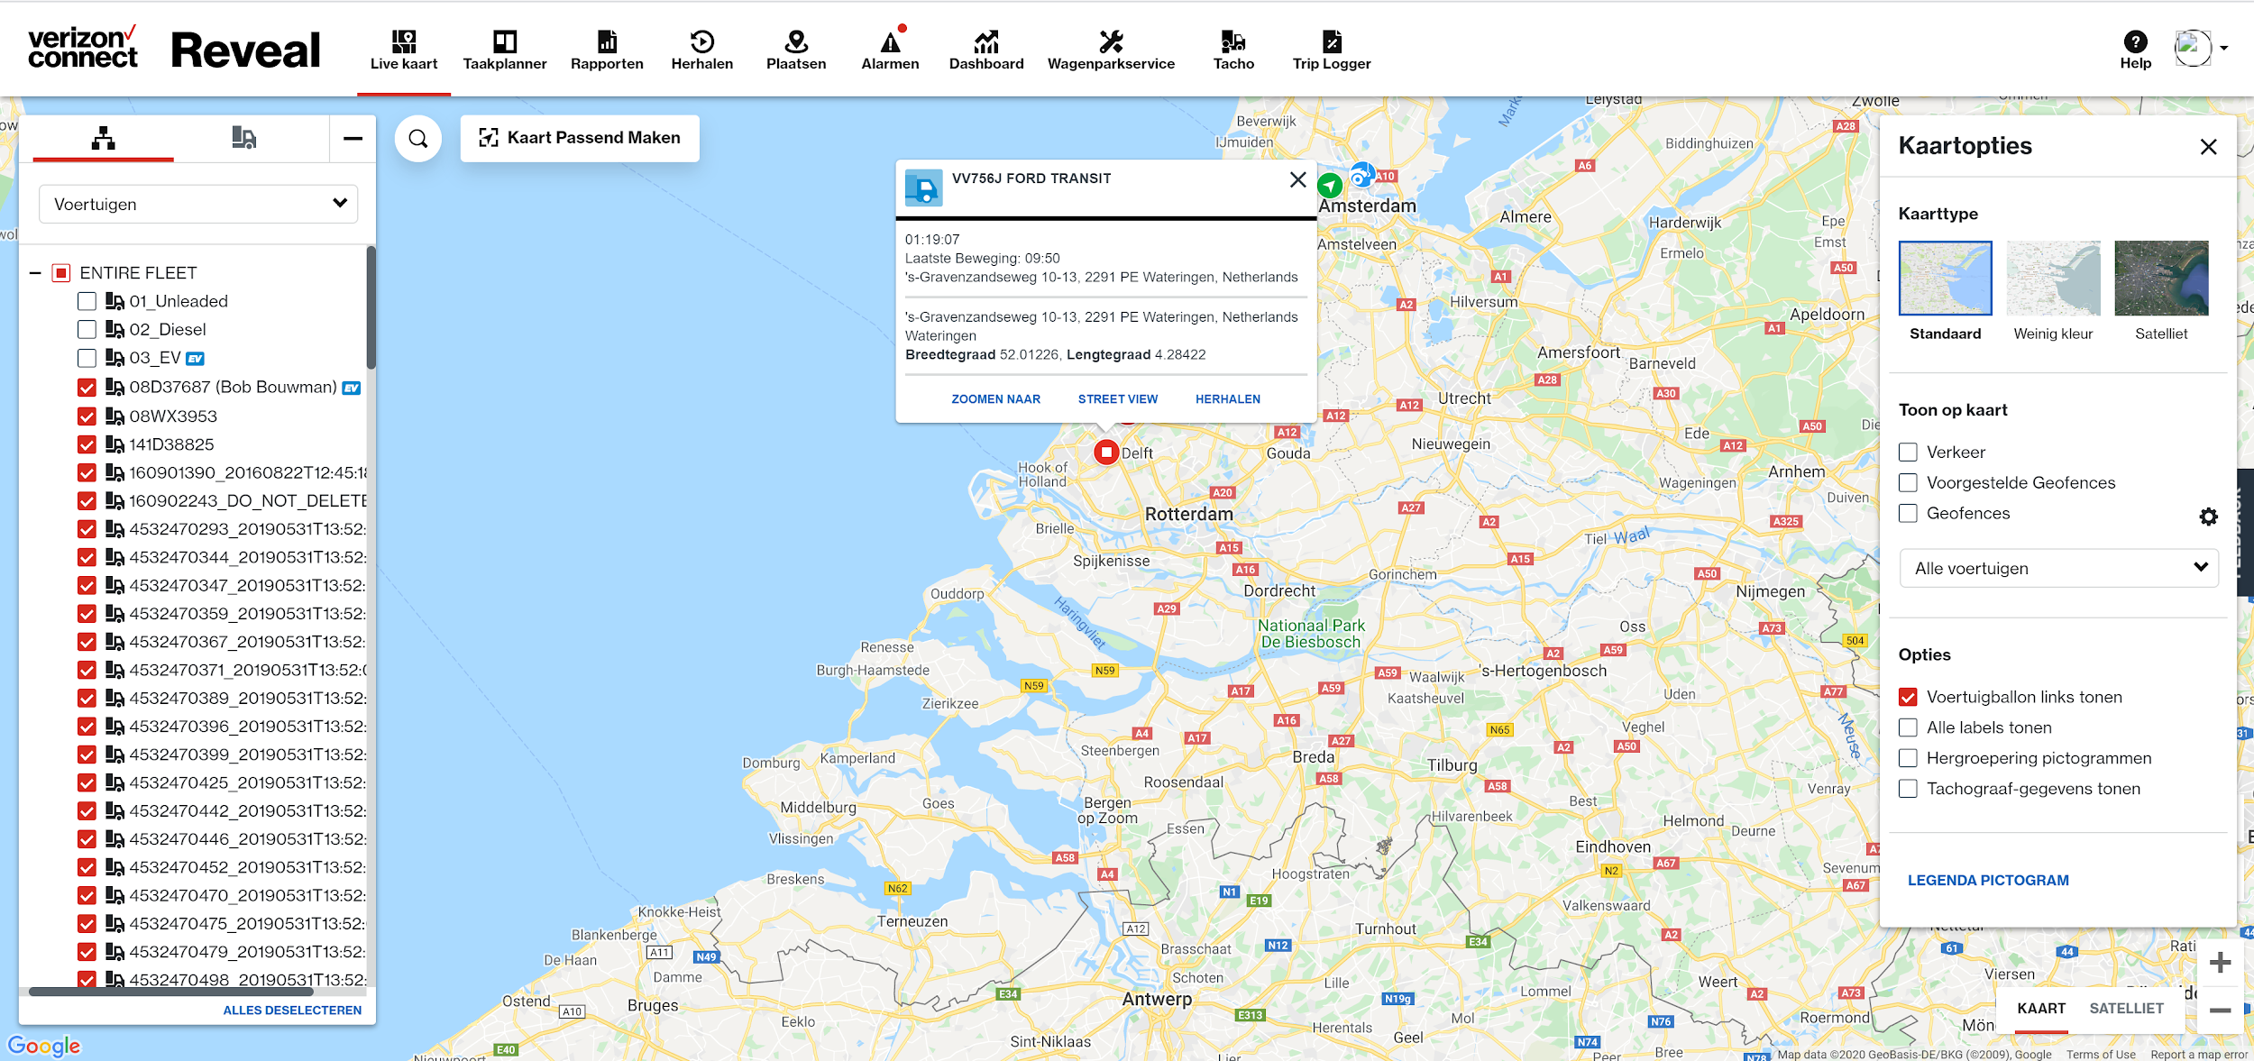This screenshot has width=2254, height=1061.
Task: Open the profile dropdown arrow
Action: [2224, 49]
